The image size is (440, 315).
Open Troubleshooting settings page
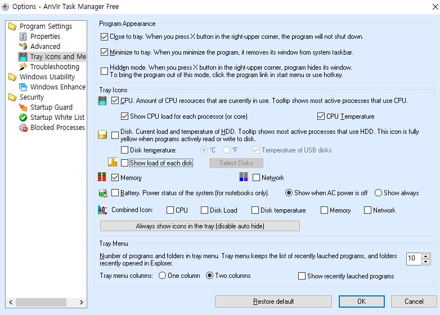(x=55, y=67)
